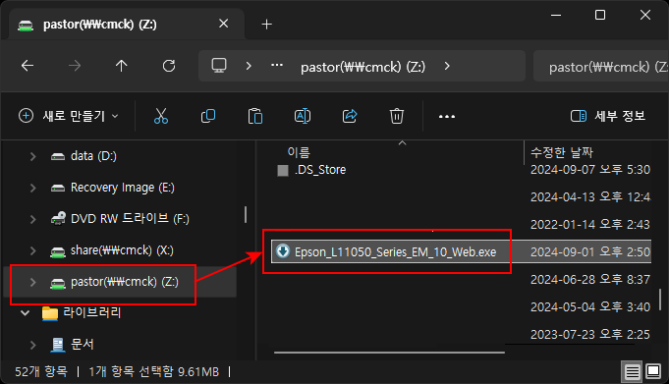
Task: Select DVD RW 드라이브 (F:)
Action: tap(130, 219)
